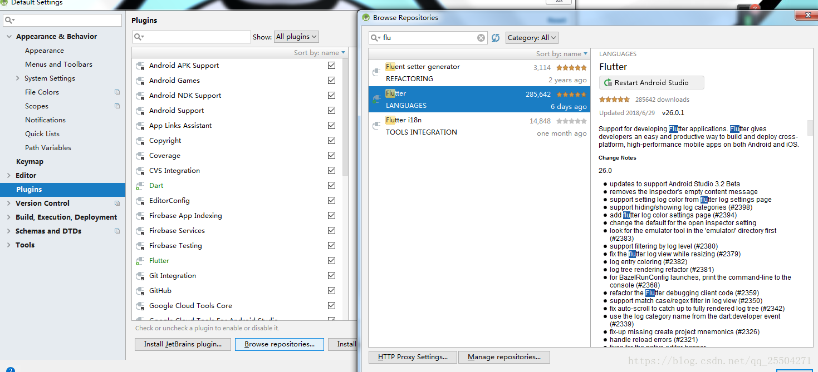Click the Firebase Services plugin icon
This screenshot has height=372, width=818.
point(140,231)
